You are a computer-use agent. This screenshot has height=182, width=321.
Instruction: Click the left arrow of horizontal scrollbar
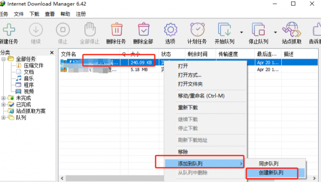(62, 178)
